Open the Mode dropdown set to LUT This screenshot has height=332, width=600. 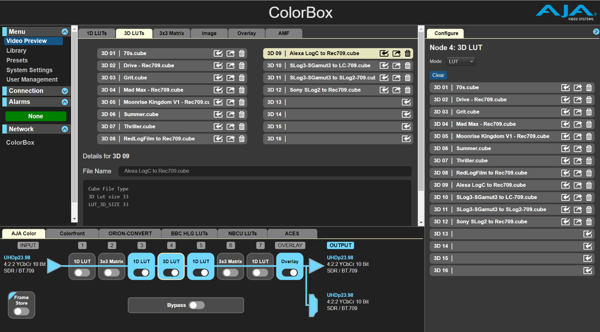[461, 61]
